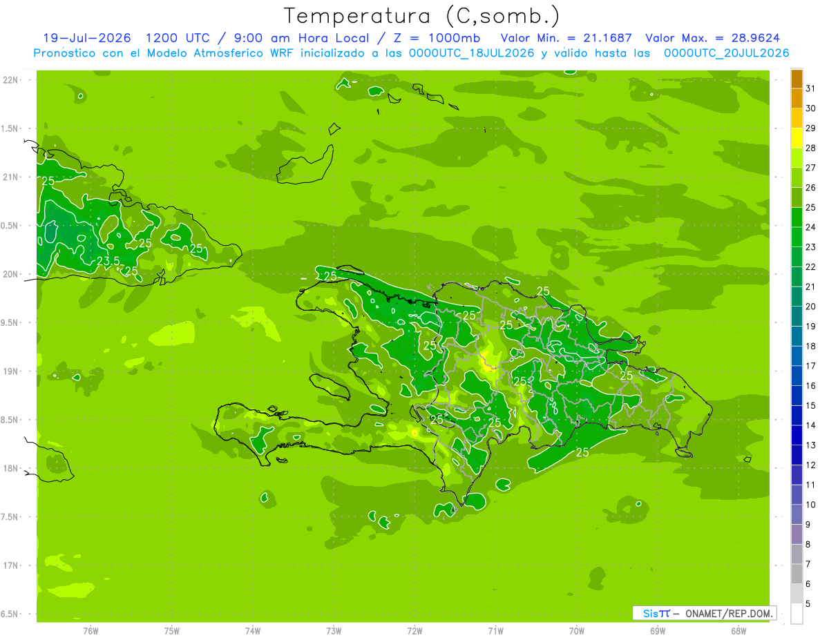Image resolution: width=829 pixels, height=640 pixels.
Task: Click the '15' colorbar scale value
Action: (x=810, y=406)
